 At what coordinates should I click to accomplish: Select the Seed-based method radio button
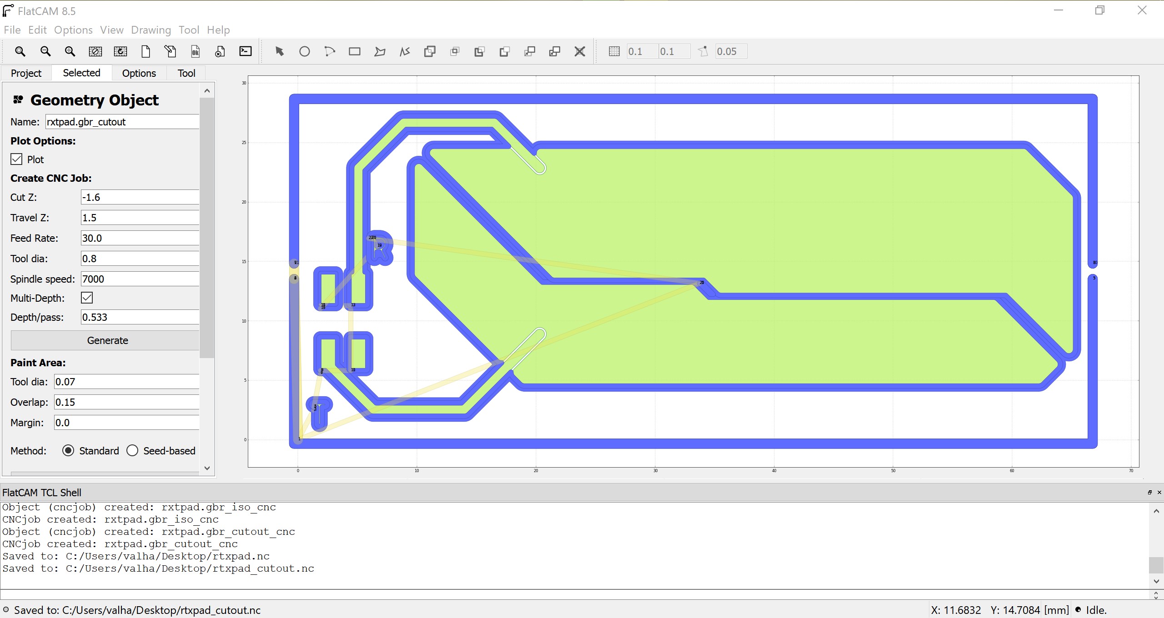[132, 450]
